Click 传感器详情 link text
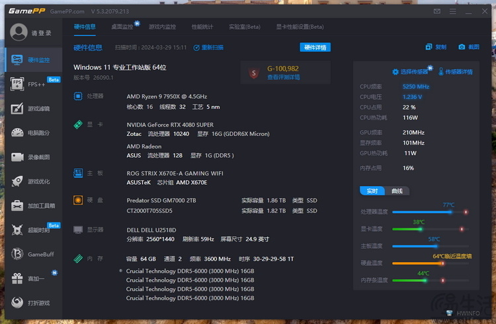 click(x=459, y=72)
